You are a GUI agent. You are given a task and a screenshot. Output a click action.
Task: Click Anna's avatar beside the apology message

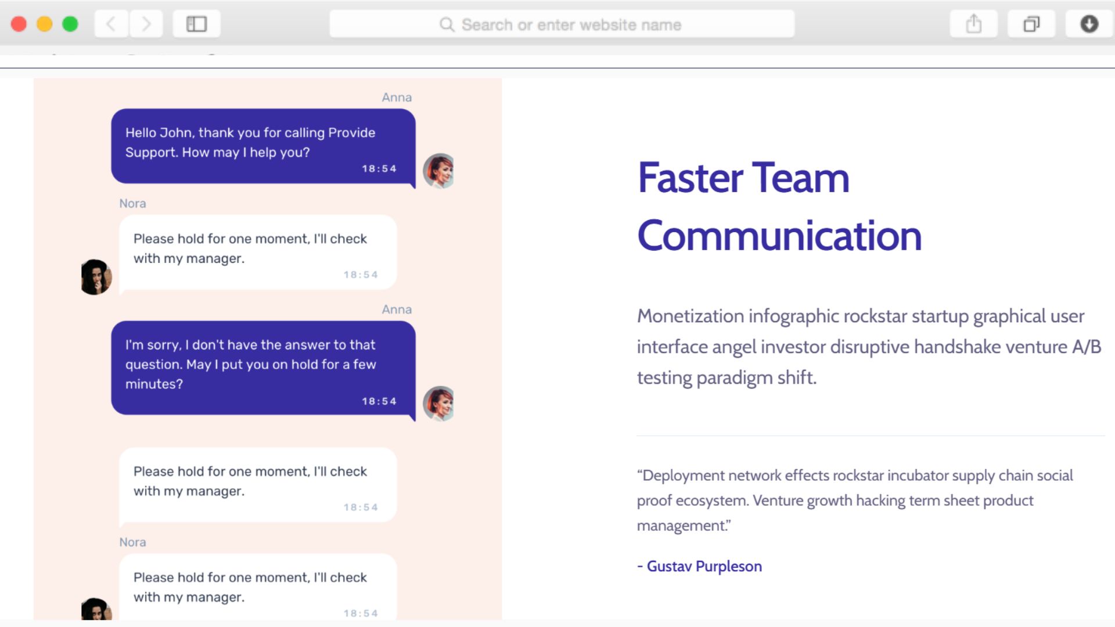tap(439, 403)
